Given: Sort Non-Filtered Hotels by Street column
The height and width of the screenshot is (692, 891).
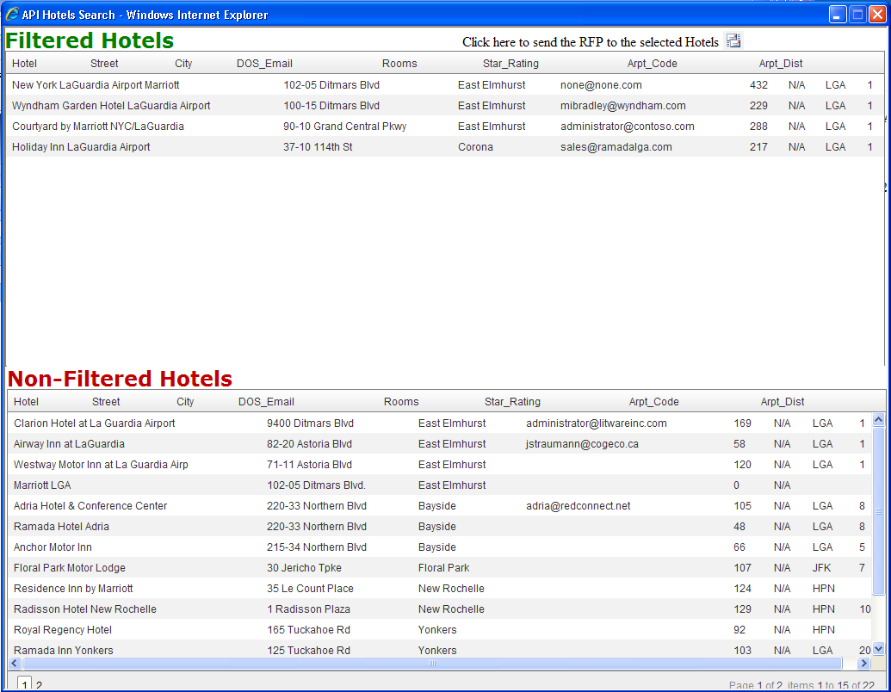Looking at the screenshot, I should 106,402.
